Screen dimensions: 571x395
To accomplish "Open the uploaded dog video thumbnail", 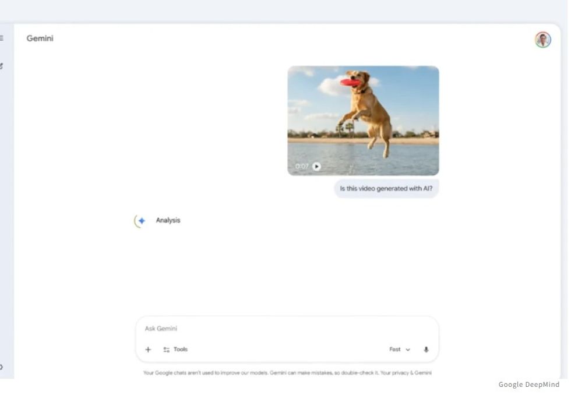I will point(363,121).
